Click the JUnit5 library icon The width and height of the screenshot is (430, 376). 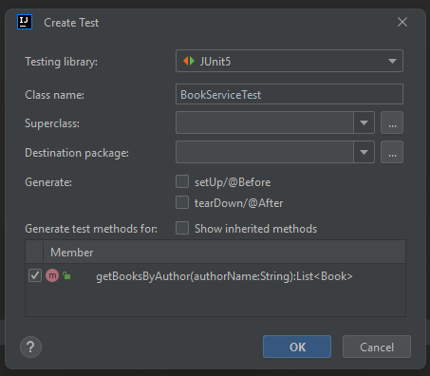[x=189, y=61]
